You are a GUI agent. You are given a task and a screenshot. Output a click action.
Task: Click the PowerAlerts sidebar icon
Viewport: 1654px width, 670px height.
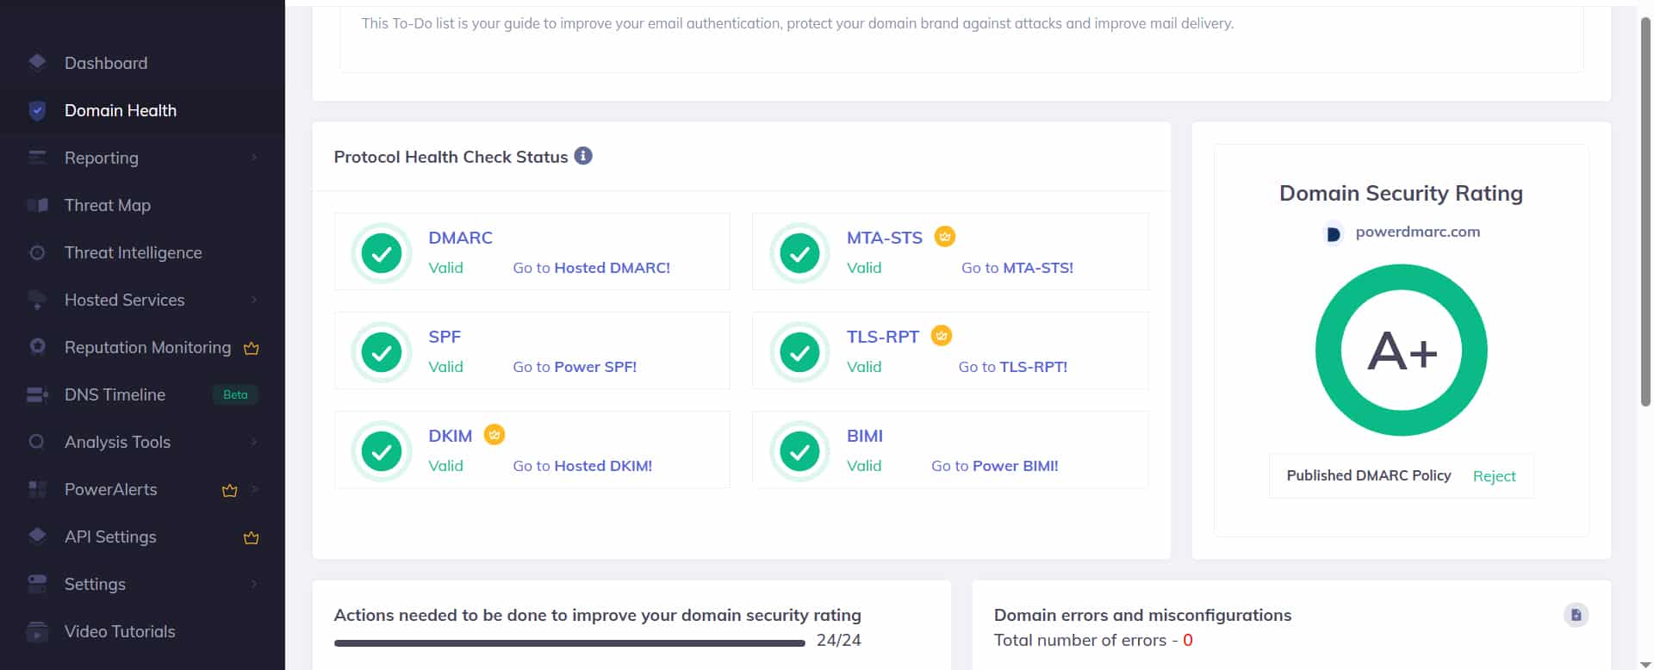[37, 489]
